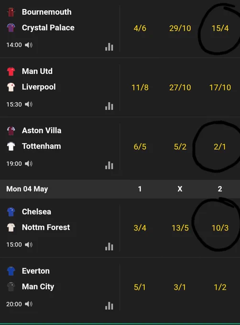Pick Man City win odds 1/2
The image size is (240, 325).
[220, 287]
